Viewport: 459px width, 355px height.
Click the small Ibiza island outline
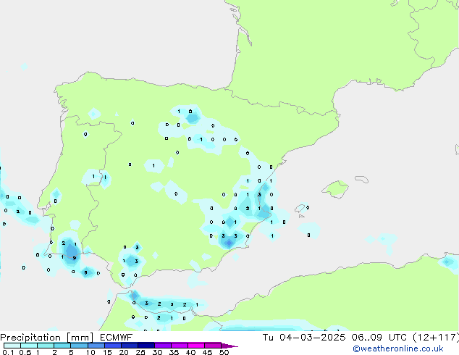pyautogui.click(x=300, y=209)
